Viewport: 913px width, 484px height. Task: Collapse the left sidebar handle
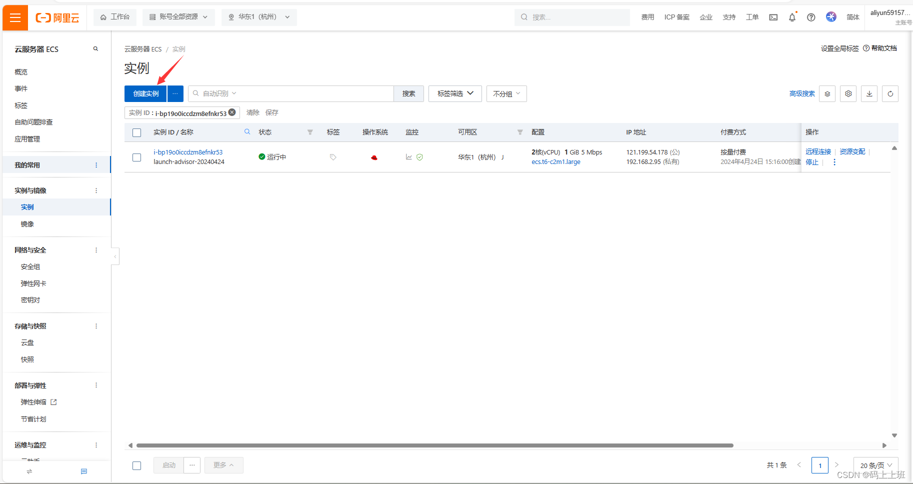[115, 256]
